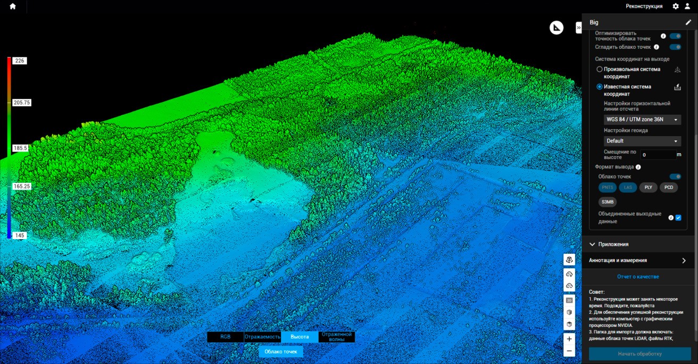Switch viewer to 2D mode
The height and width of the screenshot is (364, 698).
(x=569, y=300)
